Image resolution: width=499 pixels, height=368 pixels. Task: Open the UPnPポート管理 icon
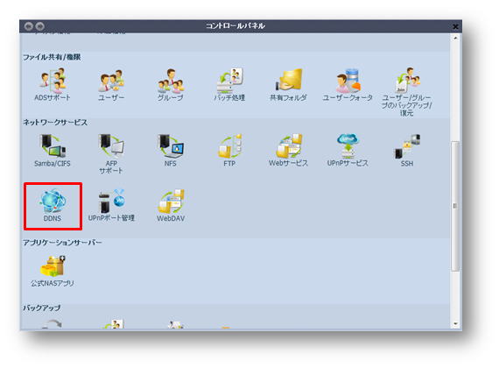[x=111, y=206]
